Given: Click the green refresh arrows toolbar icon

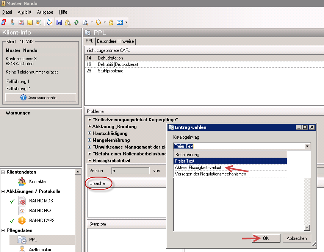Looking at the screenshot, I should click(x=76, y=22).
